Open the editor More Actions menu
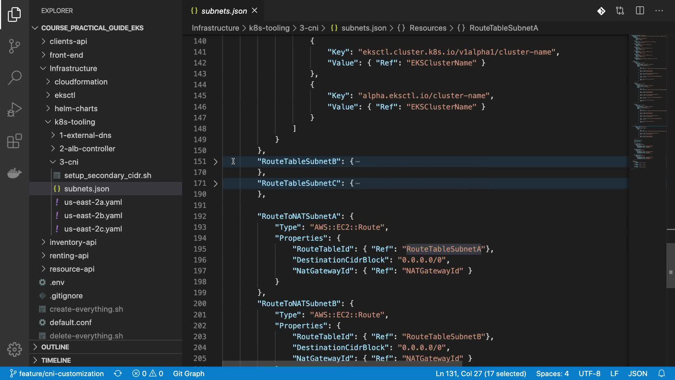The image size is (675, 380). tap(659, 11)
